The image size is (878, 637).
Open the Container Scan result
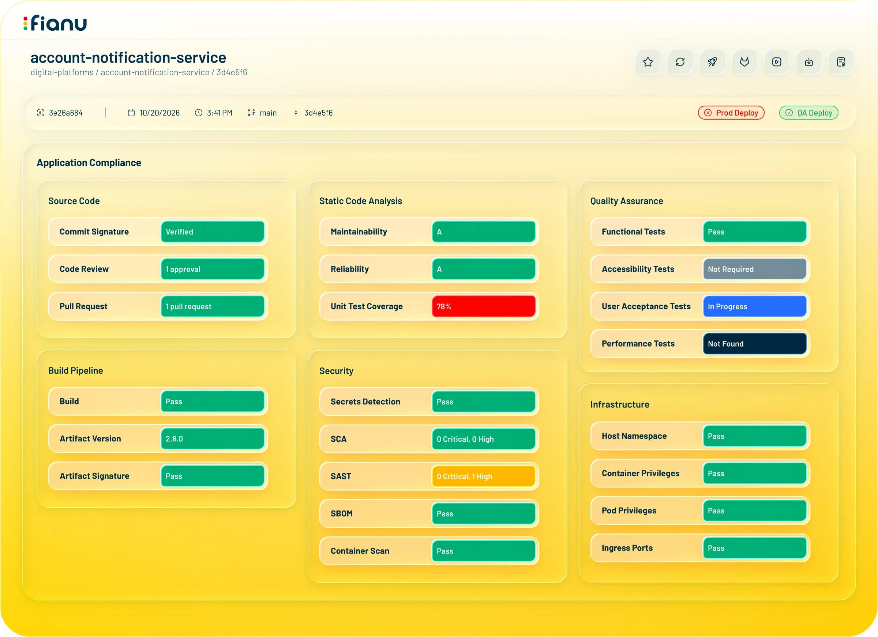click(x=484, y=551)
